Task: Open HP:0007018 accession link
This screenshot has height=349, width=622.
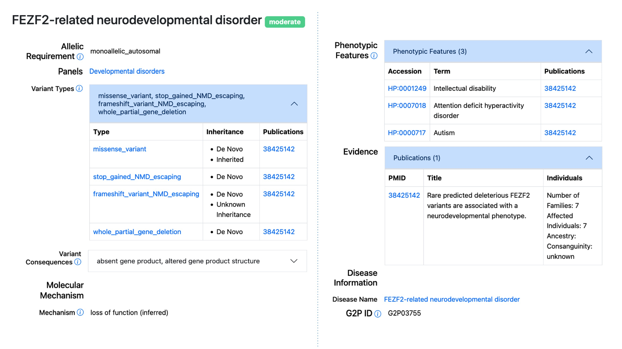Action: [x=407, y=106]
